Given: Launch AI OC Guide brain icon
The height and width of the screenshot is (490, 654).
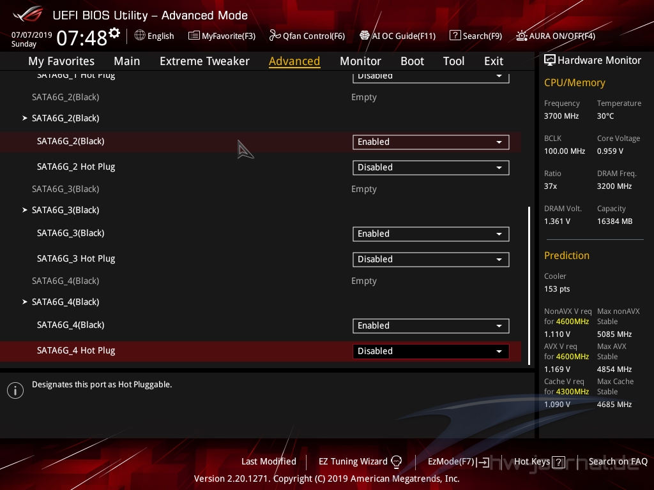Looking at the screenshot, I should [365, 36].
